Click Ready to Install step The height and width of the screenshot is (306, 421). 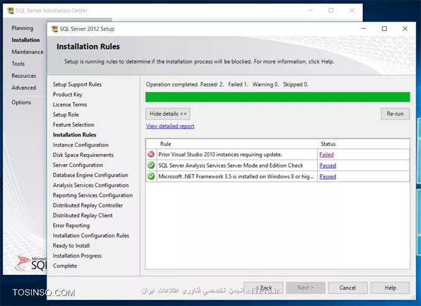[x=71, y=246]
